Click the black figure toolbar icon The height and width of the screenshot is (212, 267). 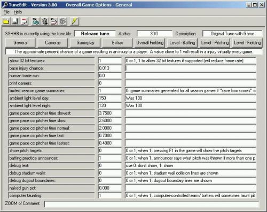point(45,21)
